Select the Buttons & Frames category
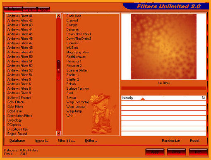 19,98
